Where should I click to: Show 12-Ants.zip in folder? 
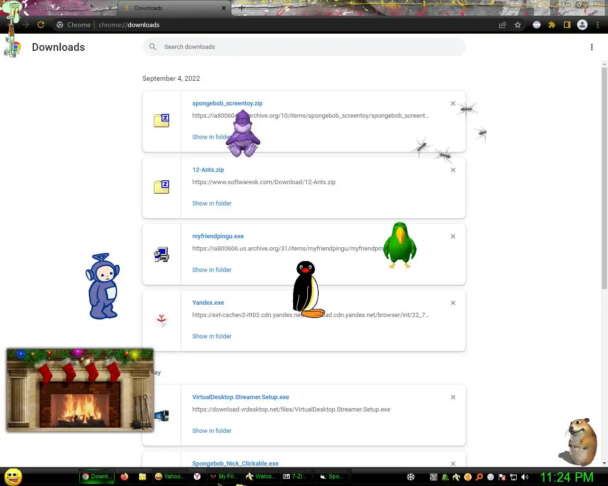pyautogui.click(x=212, y=203)
